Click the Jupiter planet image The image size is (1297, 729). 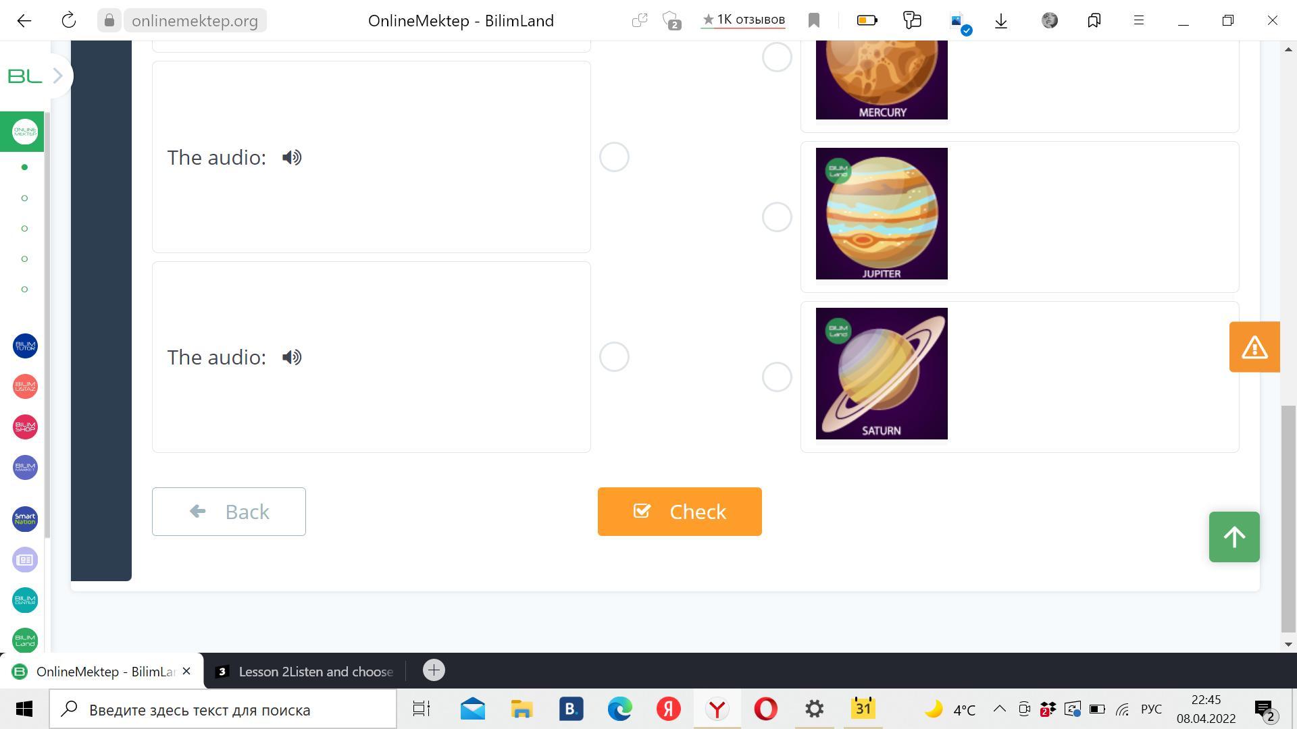click(x=882, y=213)
